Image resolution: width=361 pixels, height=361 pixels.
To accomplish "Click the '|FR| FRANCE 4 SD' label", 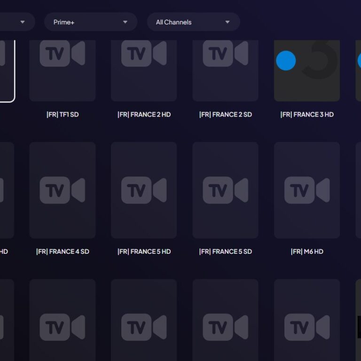I will tap(63, 251).
